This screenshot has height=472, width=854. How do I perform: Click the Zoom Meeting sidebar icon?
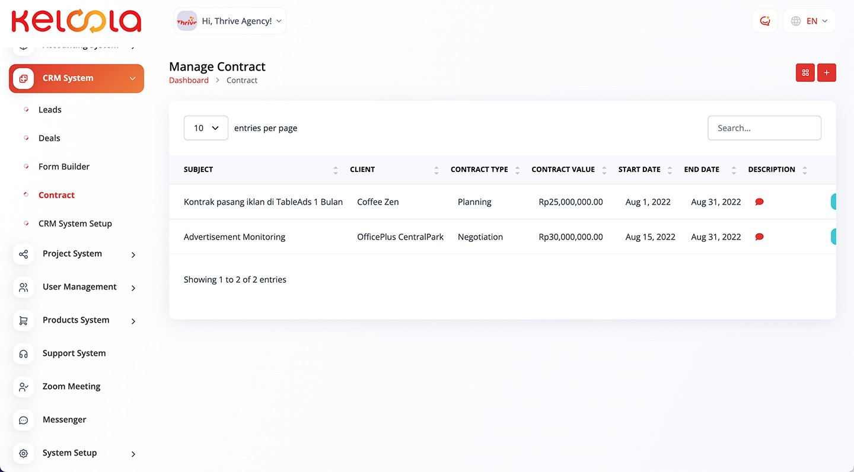click(24, 387)
